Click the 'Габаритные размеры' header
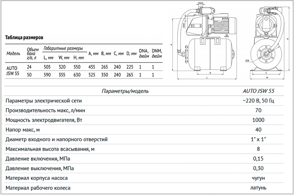This screenshot has width=296, height=196. [x=63, y=49]
